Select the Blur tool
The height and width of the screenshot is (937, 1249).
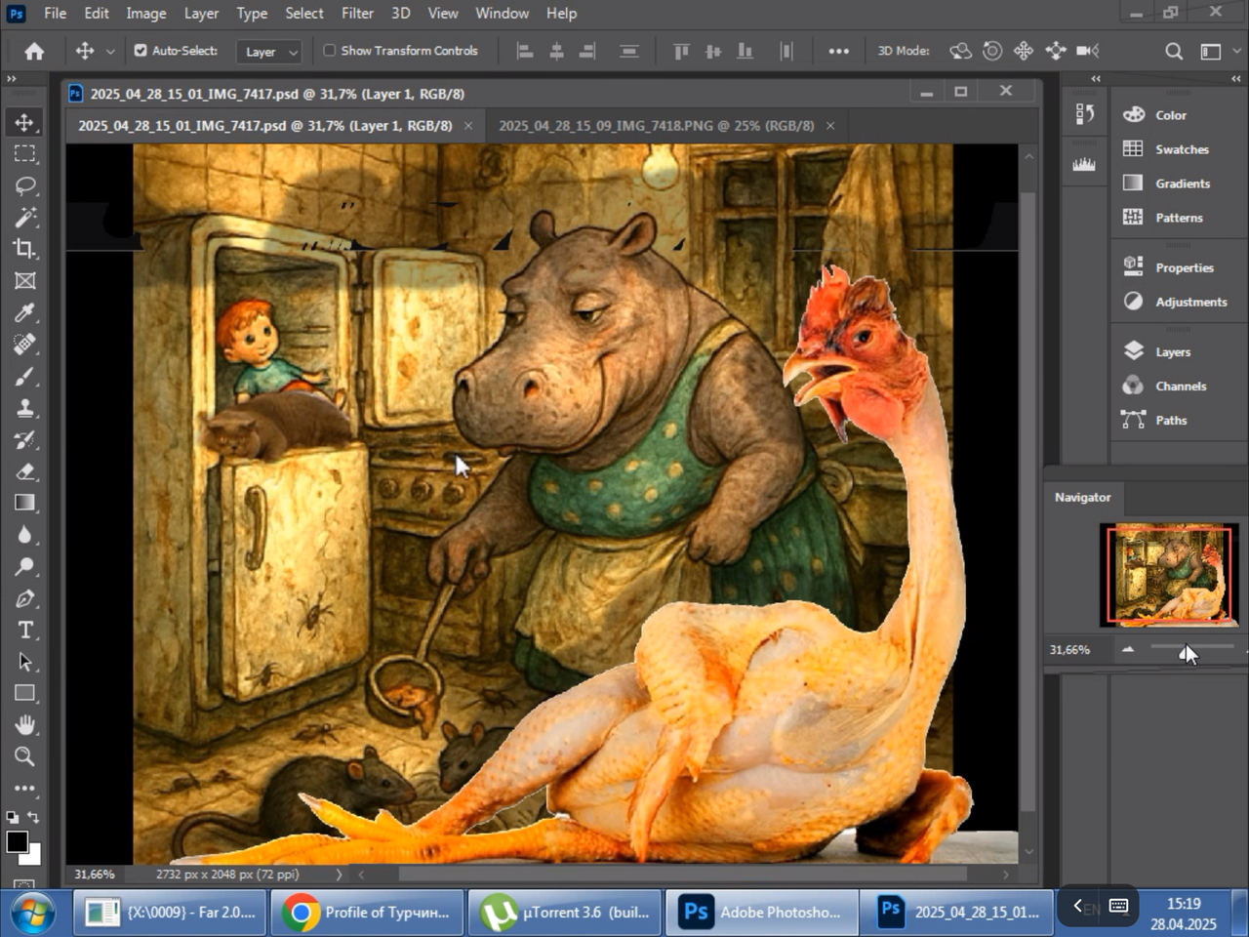[24, 535]
